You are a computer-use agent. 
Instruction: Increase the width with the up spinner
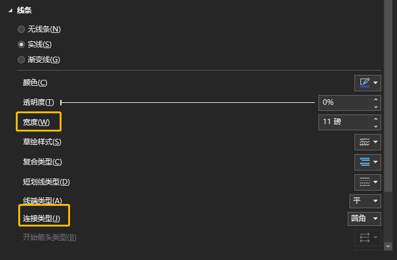point(376,118)
